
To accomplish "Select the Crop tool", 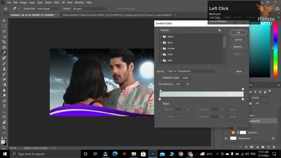I will pos(4,42).
